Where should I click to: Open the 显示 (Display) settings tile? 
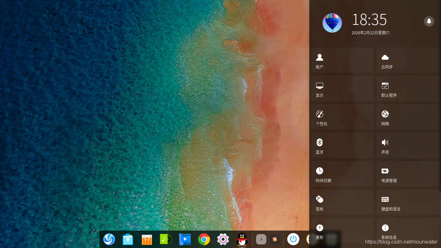click(x=342, y=88)
